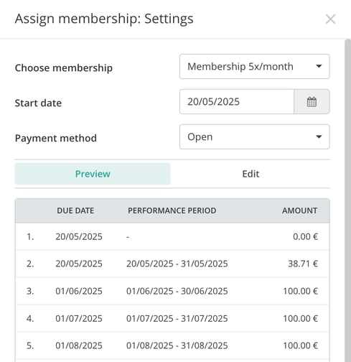The image size is (351, 362).
Task: Select installment row 2 with 38.71 €
Action: (x=172, y=264)
